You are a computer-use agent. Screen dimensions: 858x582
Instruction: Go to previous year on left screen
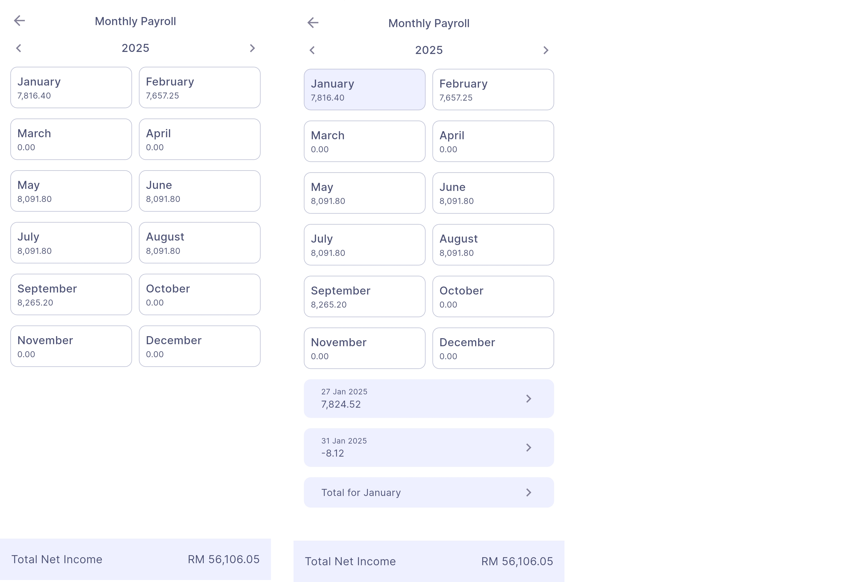pyautogui.click(x=19, y=48)
